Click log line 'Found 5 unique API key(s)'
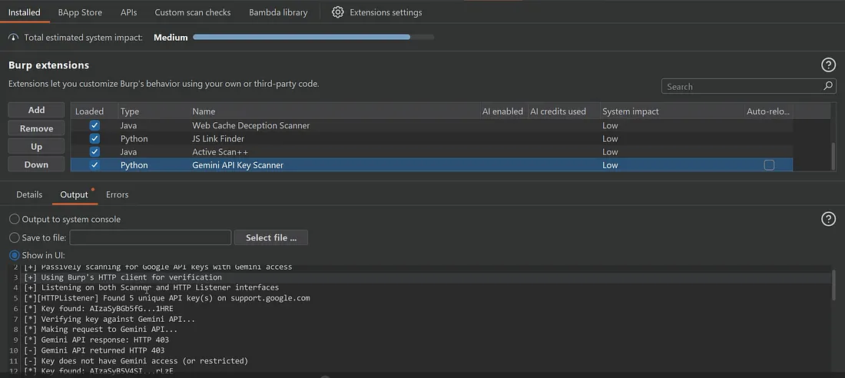Image resolution: width=845 pixels, height=378 pixels. (x=167, y=298)
